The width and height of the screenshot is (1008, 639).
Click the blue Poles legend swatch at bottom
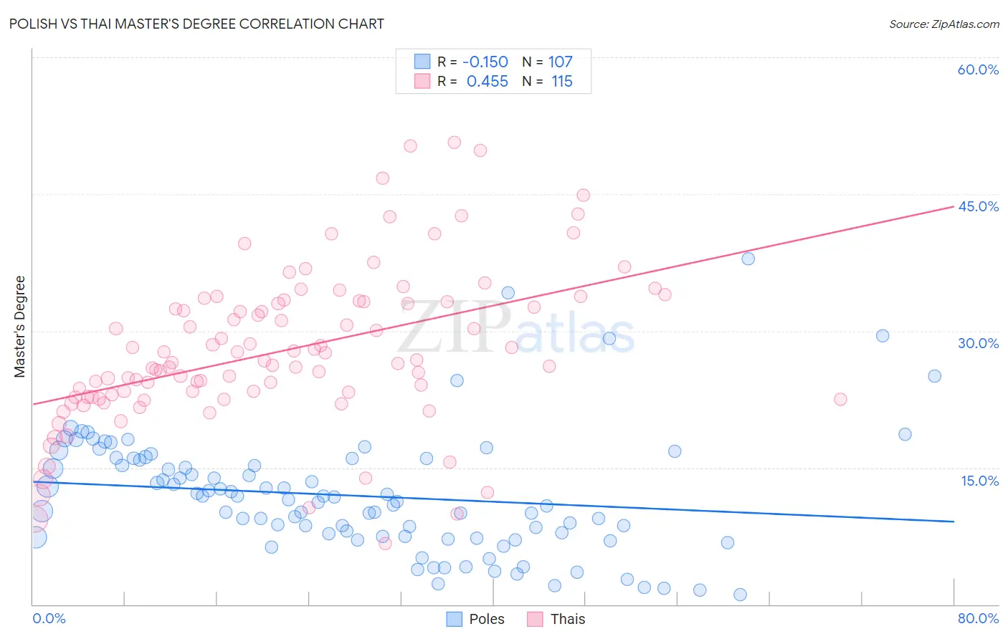coord(454,619)
